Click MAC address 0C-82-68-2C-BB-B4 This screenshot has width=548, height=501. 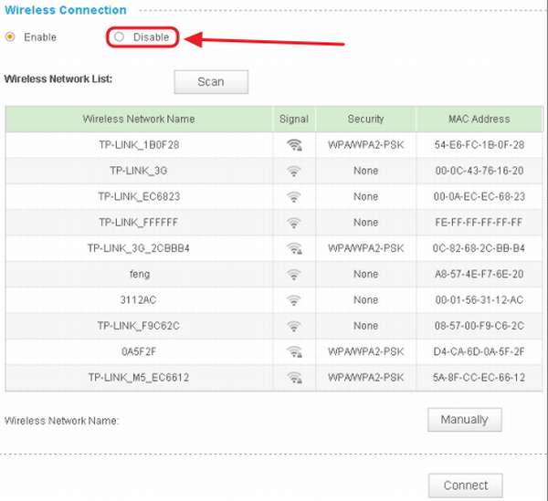coord(479,248)
